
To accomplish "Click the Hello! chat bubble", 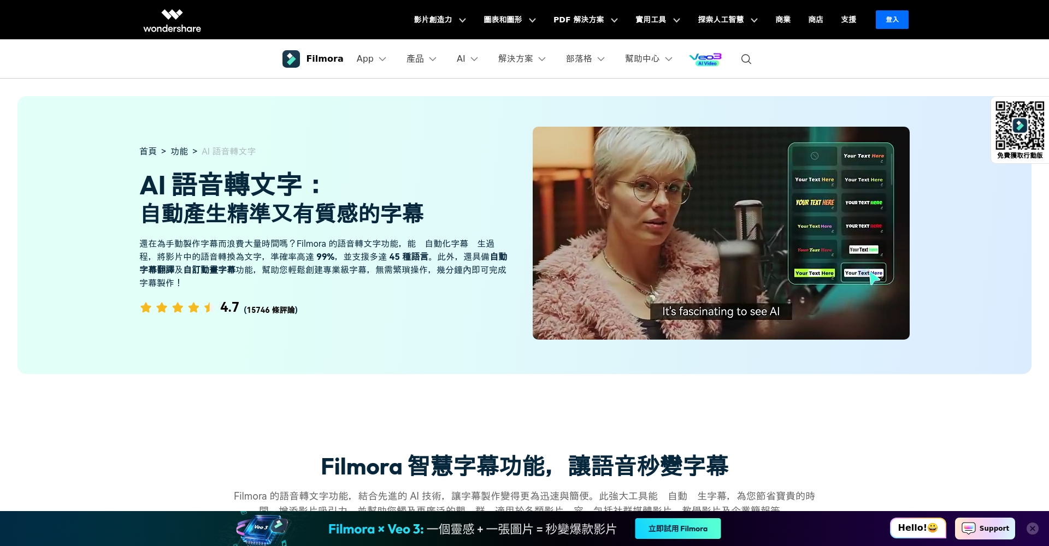I will [x=918, y=528].
